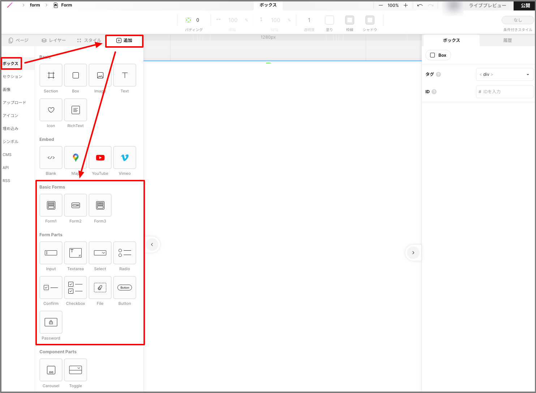
Task: Select シンボル category in sidebar
Action: tap(10, 142)
